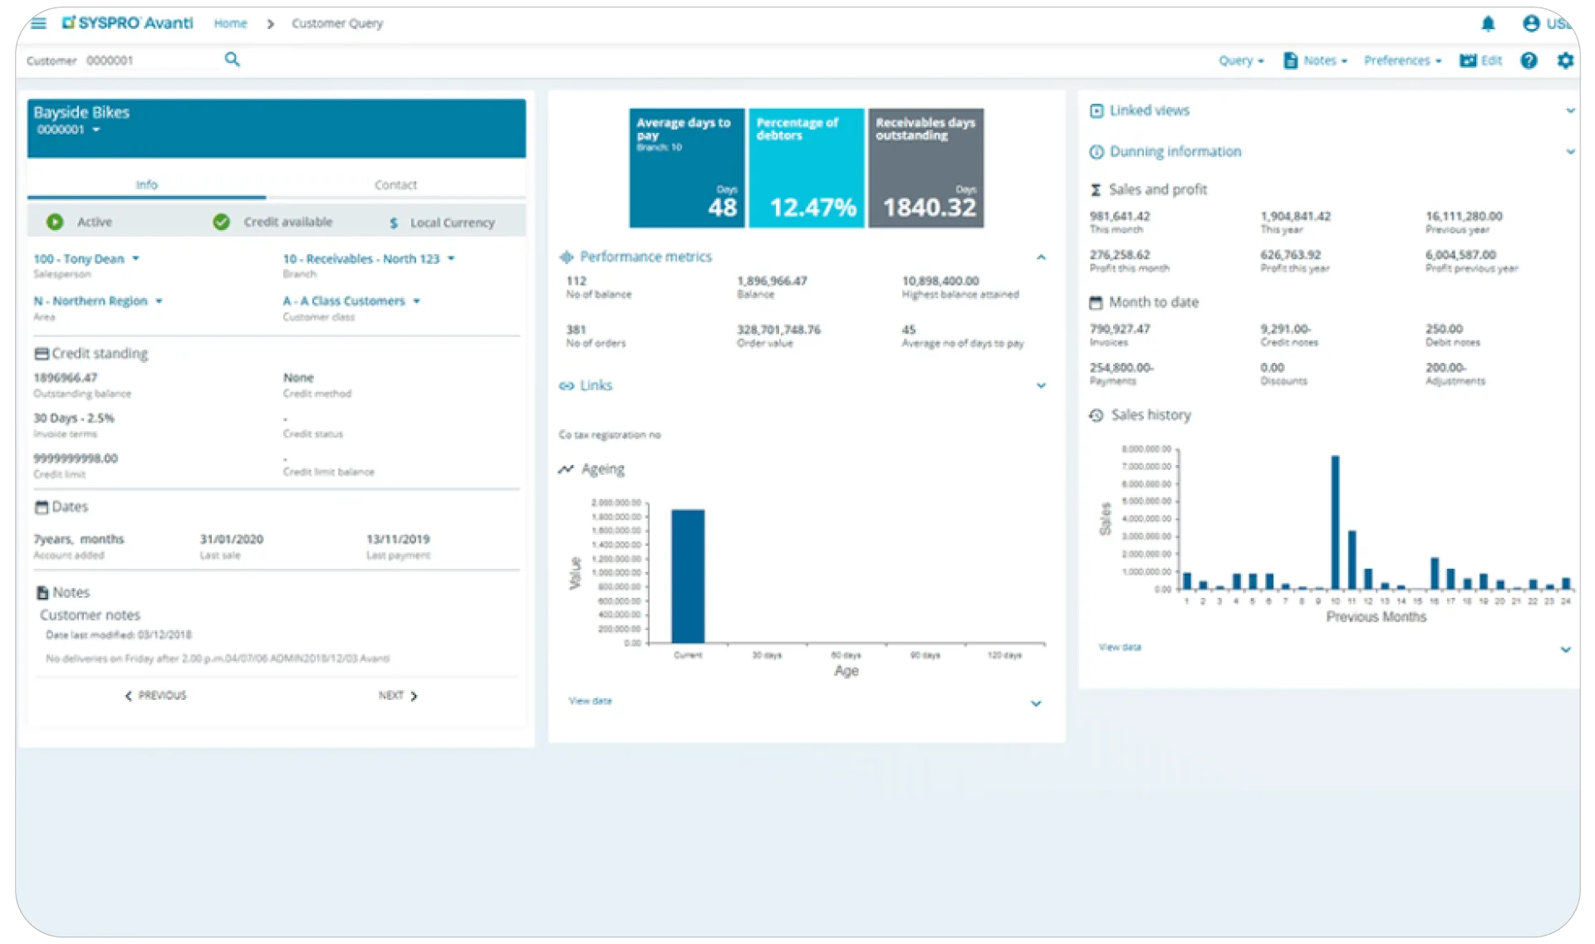The height and width of the screenshot is (944, 1595).
Task: Click the Dates calendar icon
Action: click(x=42, y=506)
